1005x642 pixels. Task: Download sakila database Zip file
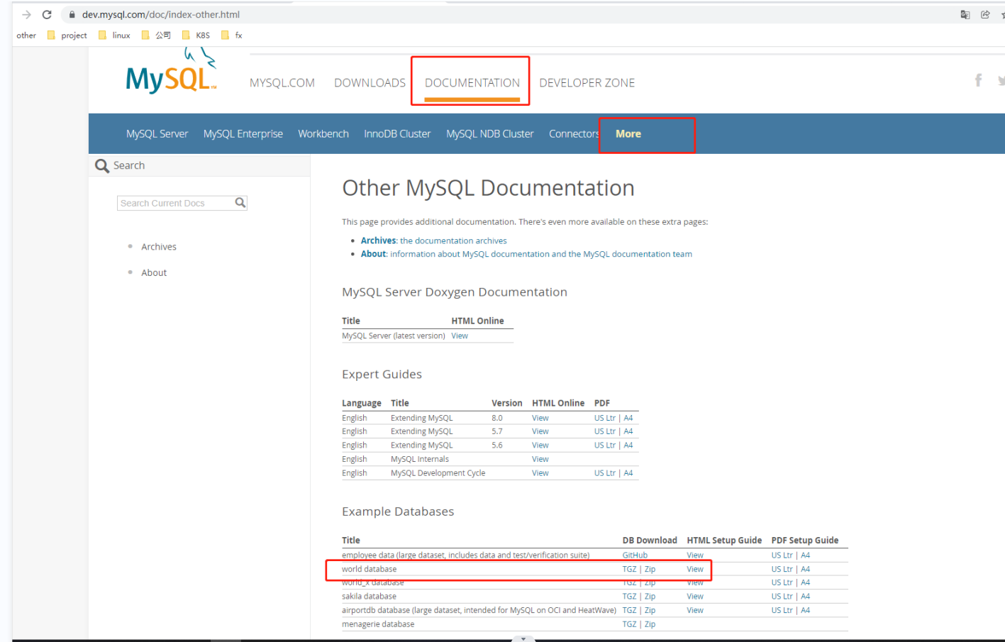650,597
